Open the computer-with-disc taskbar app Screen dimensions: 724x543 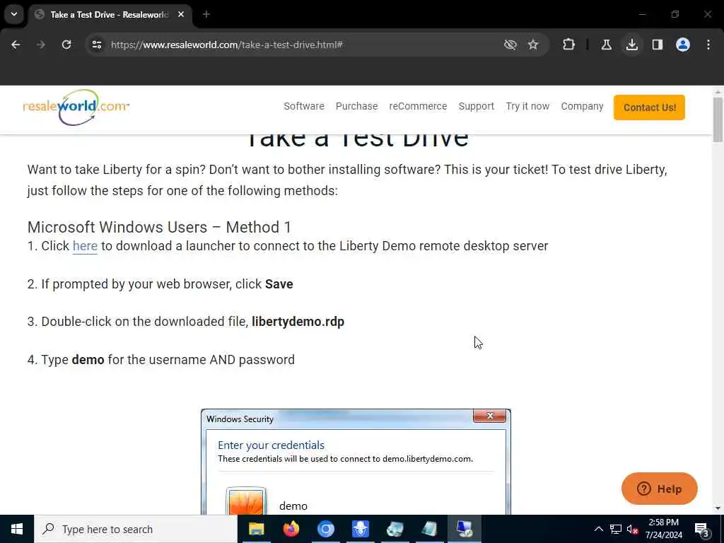[395, 529]
